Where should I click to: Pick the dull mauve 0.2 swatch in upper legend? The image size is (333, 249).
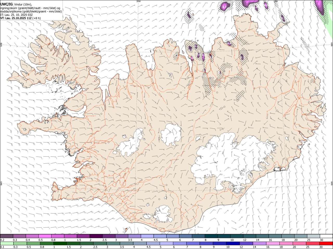7,236
